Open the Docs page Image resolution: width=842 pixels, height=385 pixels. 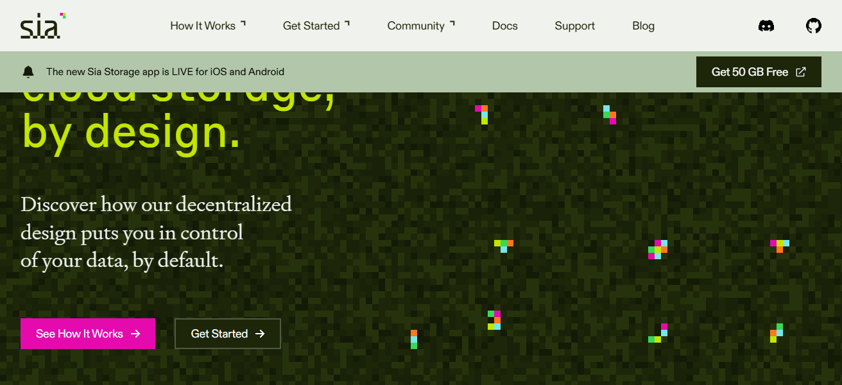tap(505, 26)
